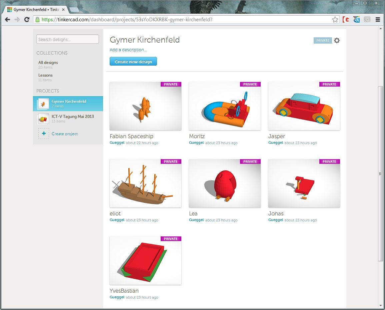Screen dimensions: 385x310
Task: Select the Gymer Kirchenfeld project in sidebar
Action: (68, 104)
